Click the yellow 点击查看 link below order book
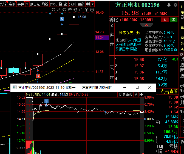Viewport: 184px width, 154px height. click(x=169, y=91)
